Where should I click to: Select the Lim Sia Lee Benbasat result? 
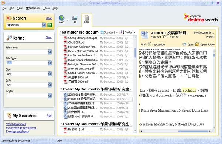(x=96, y=55)
